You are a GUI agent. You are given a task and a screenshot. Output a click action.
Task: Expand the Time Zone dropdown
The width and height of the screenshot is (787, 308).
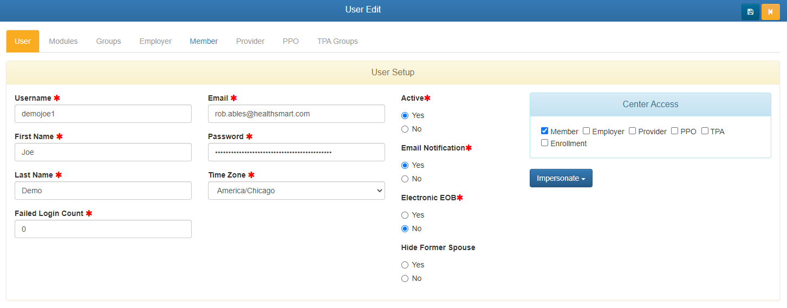(x=296, y=191)
